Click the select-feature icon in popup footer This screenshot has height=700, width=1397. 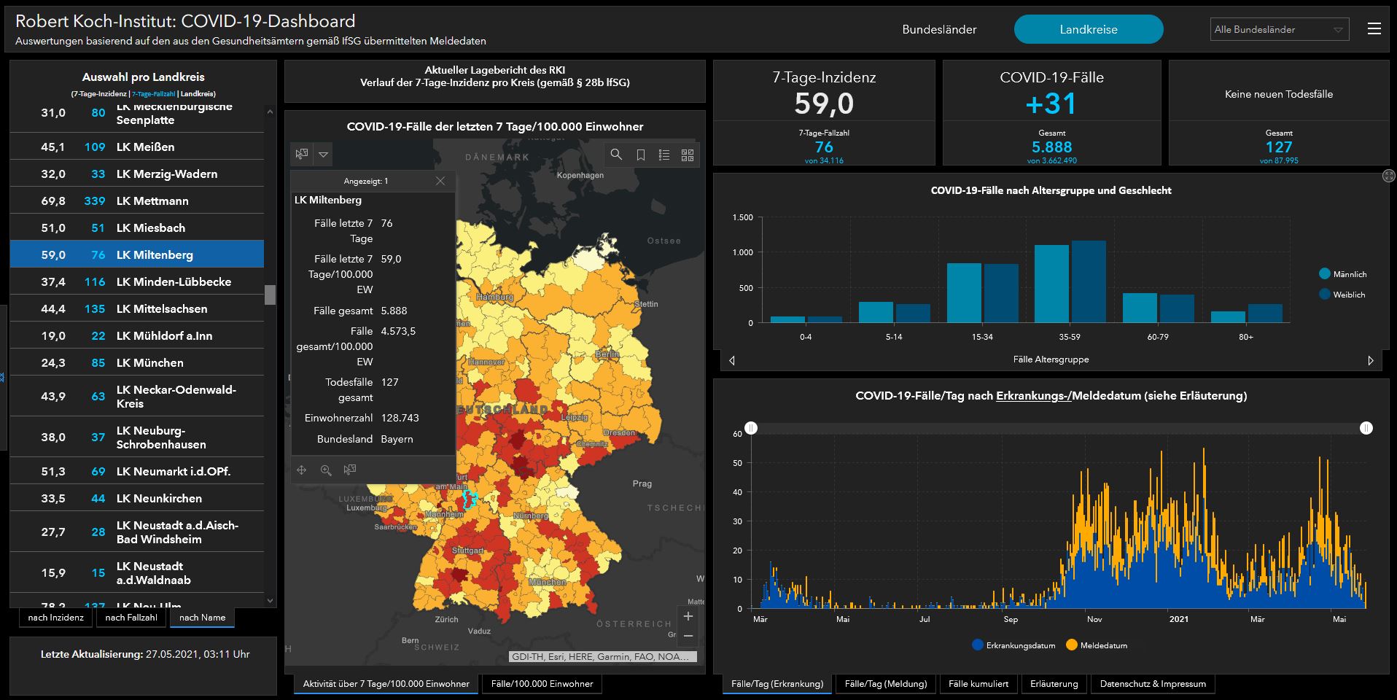[350, 470]
